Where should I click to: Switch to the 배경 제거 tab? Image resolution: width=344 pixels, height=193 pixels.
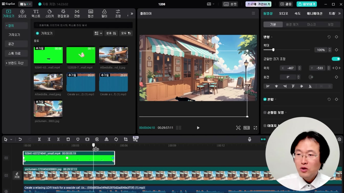(x=292, y=25)
